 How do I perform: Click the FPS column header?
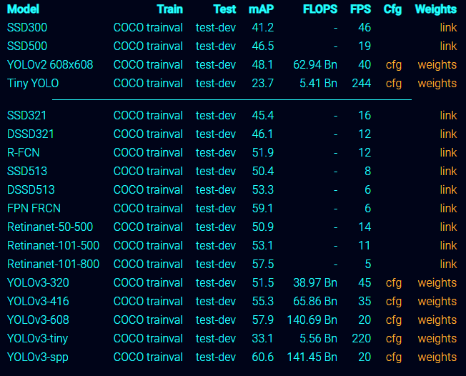click(x=360, y=9)
